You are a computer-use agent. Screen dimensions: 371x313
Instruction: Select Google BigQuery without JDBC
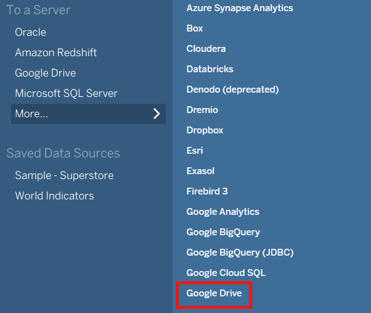[223, 232]
